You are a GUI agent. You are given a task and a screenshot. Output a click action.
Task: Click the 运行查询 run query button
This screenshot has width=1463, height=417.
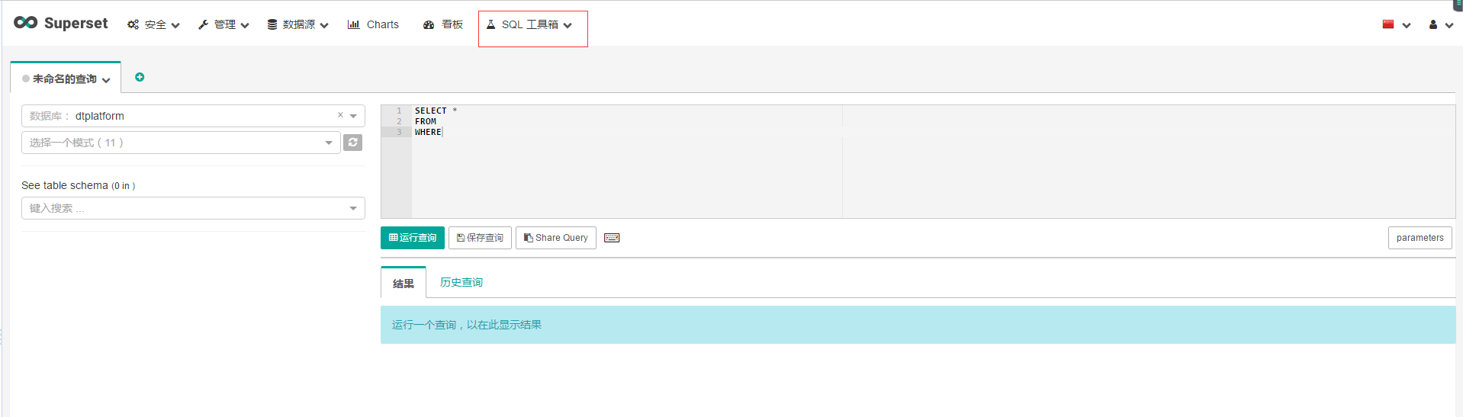[412, 238]
